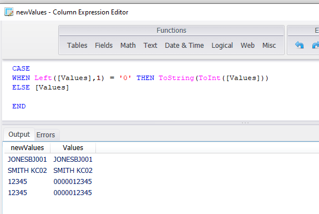Select JONESBJ001 cell in Values column
Screen dimensions: 319x214
tap(73, 159)
